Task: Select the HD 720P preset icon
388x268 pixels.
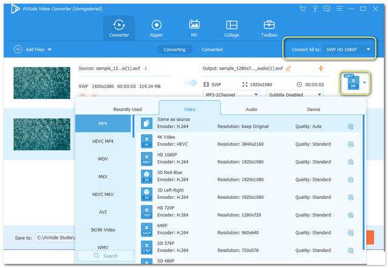Action: 147,212
